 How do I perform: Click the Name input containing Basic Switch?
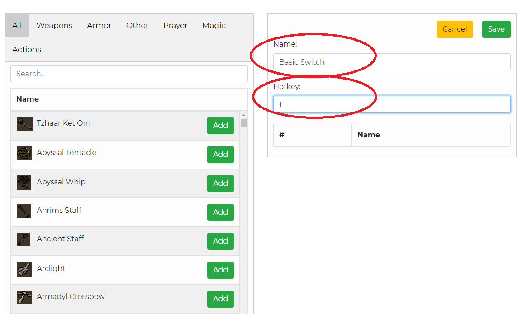click(x=392, y=62)
